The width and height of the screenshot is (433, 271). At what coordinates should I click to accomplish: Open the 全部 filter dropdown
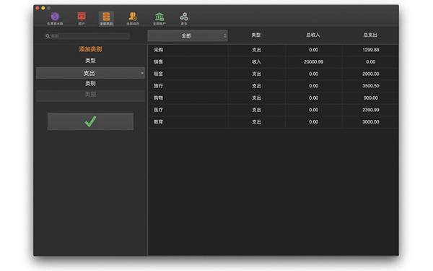tap(188, 35)
